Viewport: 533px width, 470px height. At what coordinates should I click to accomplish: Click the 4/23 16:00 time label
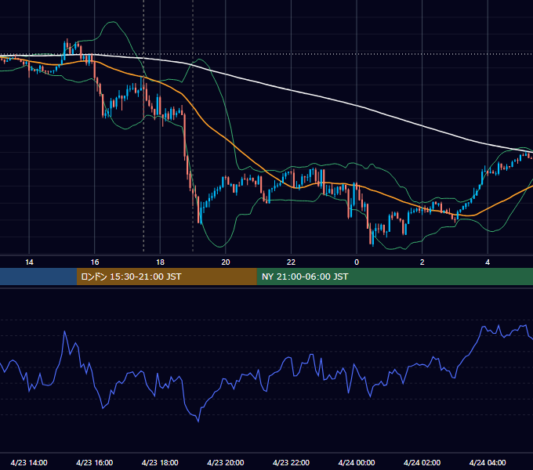coord(95,462)
